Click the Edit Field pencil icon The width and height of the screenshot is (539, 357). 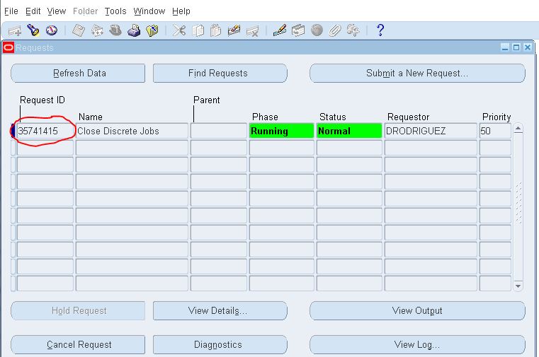point(279,30)
